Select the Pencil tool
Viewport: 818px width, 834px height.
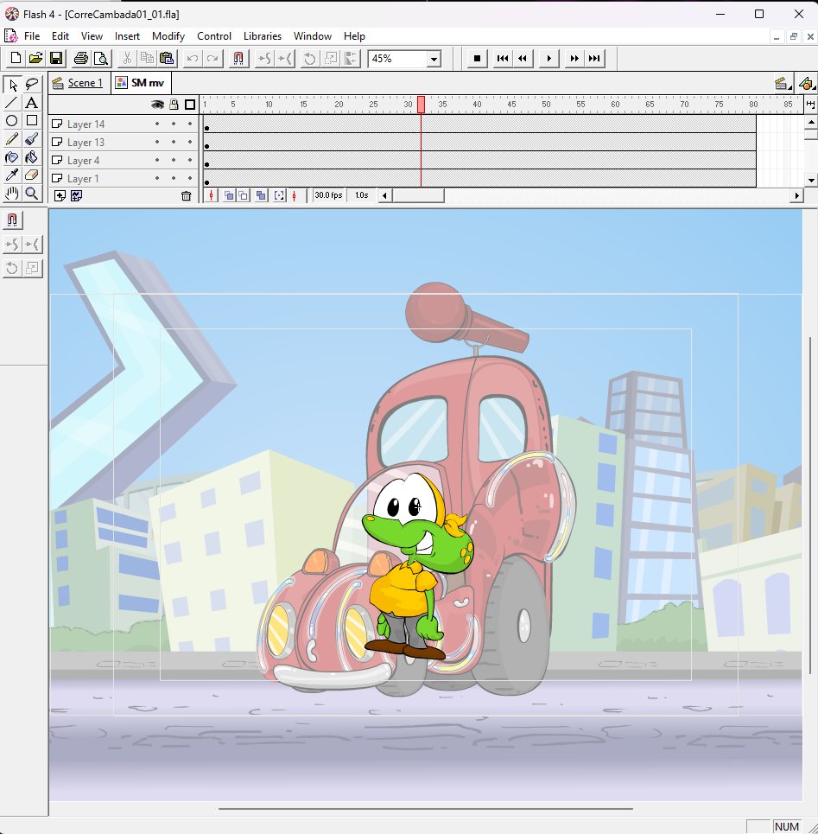click(12, 139)
